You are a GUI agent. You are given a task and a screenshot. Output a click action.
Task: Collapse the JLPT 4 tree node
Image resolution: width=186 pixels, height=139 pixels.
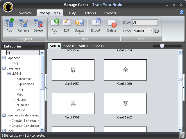pos(9,73)
